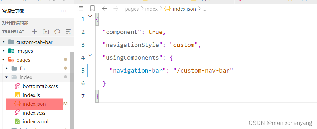This screenshot has height=129, width=317.
Task: Toggle the editor outline list icon
Action: coord(80,8)
